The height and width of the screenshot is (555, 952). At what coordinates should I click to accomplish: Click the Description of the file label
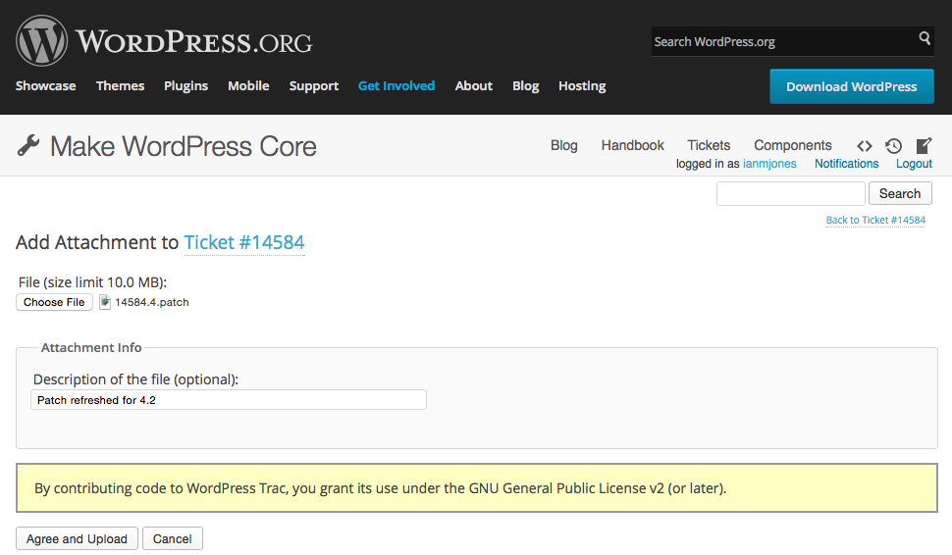point(135,379)
